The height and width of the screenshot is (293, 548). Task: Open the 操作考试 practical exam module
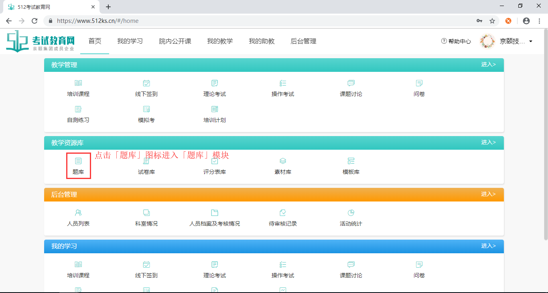pos(282,87)
